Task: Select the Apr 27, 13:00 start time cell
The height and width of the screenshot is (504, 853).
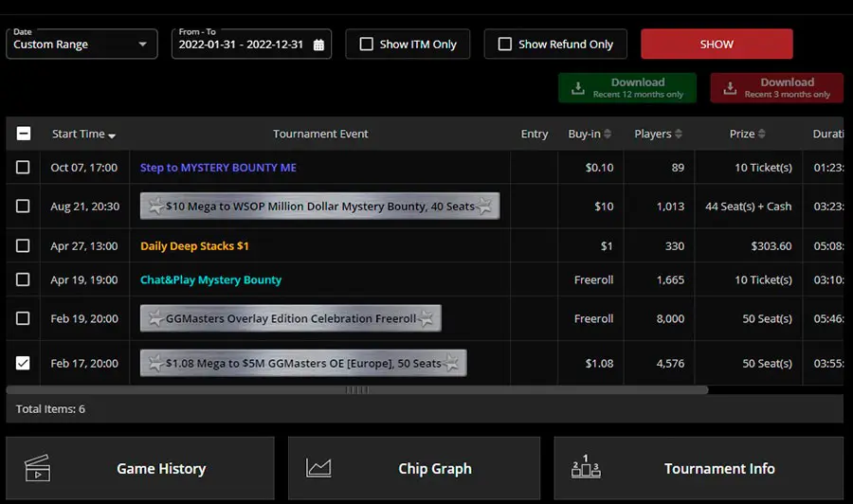Action: pos(84,245)
